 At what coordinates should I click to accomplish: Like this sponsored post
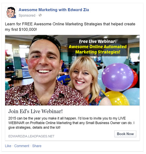click(8, 146)
